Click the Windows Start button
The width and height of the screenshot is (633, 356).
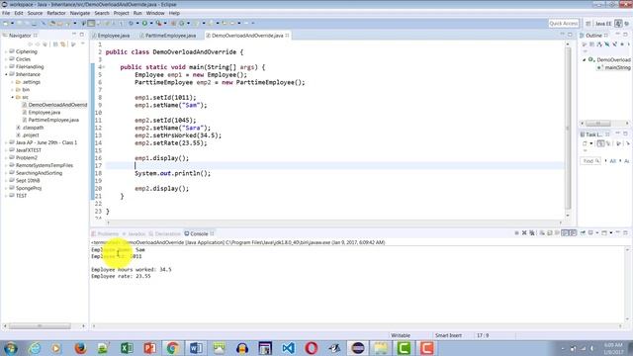[10, 348]
